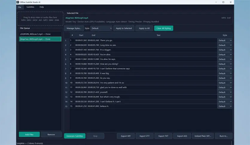Open style dropdown for row 1 'There you go.'
The height and width of the screenshot is (145, 250).
click(x=225, y=40)
